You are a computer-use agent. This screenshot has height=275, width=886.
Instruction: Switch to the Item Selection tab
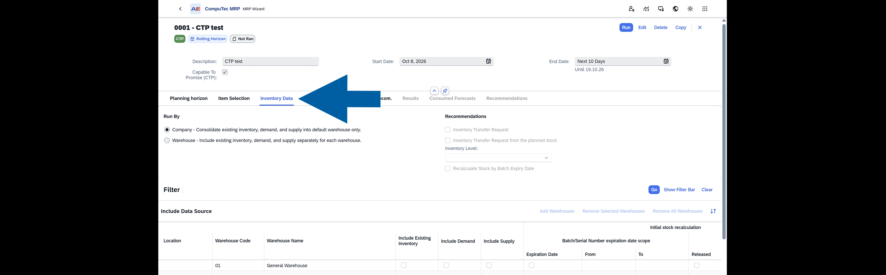[x=234, y=99]
